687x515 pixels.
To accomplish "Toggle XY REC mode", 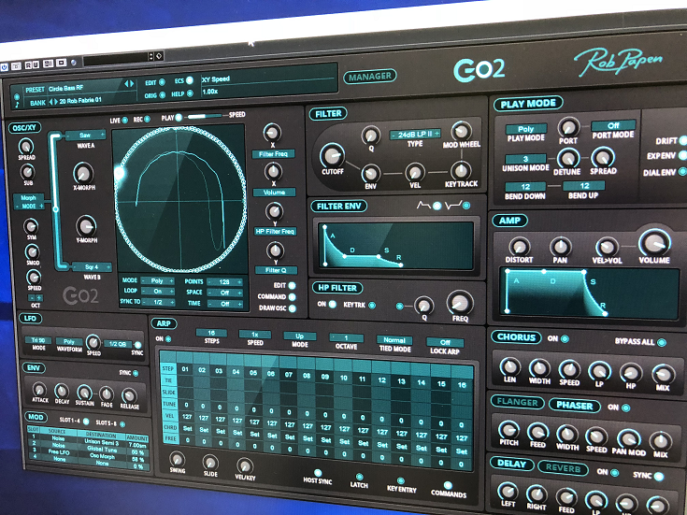I will click(x=148, y=120).
